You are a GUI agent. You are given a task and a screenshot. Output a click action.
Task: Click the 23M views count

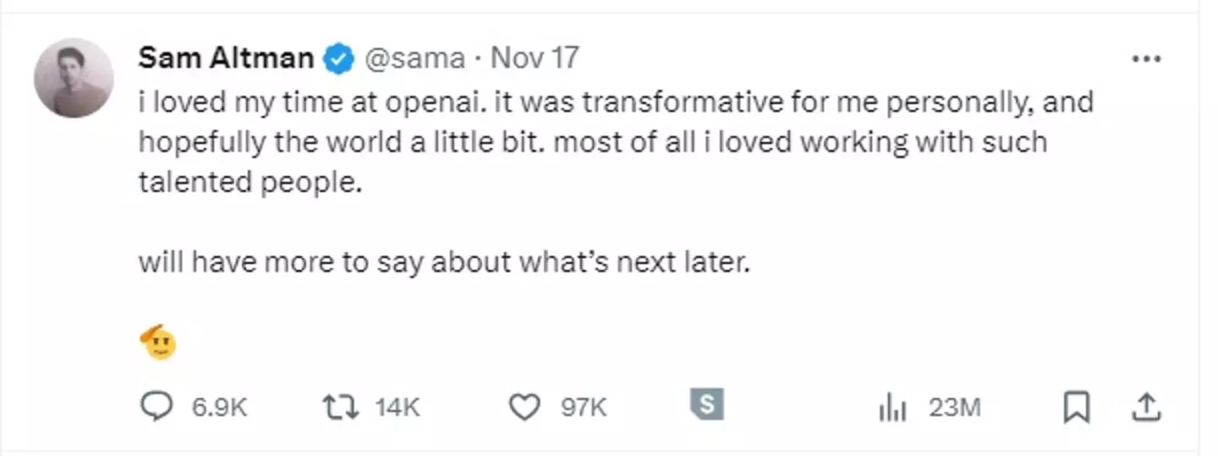954,408
